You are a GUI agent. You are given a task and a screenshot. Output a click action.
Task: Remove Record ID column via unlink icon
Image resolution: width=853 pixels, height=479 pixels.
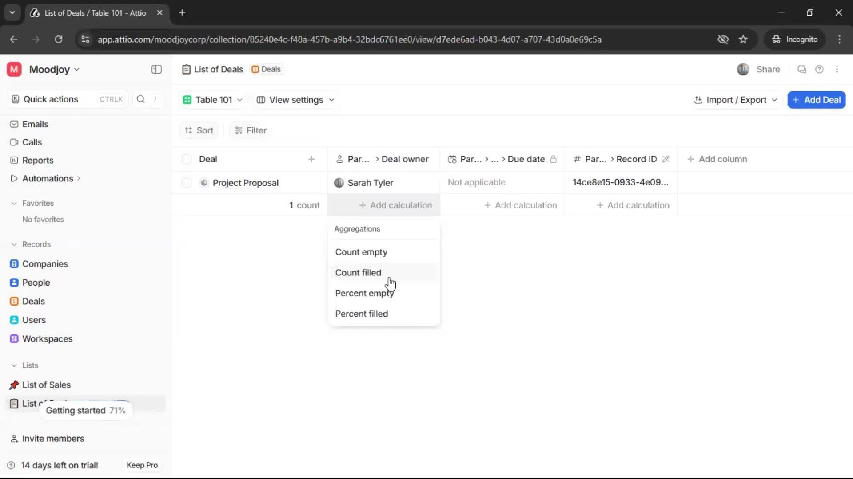[666, 159]
